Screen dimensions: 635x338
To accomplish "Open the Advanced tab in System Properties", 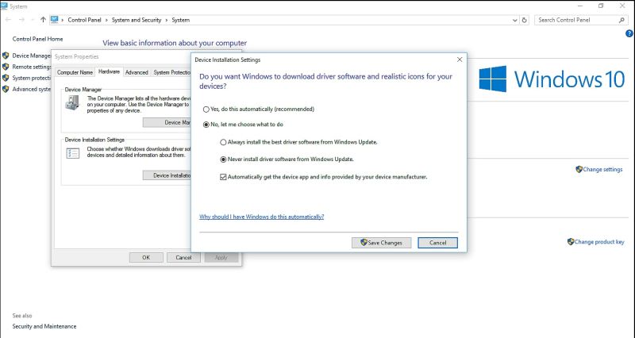I will (137, 72).
